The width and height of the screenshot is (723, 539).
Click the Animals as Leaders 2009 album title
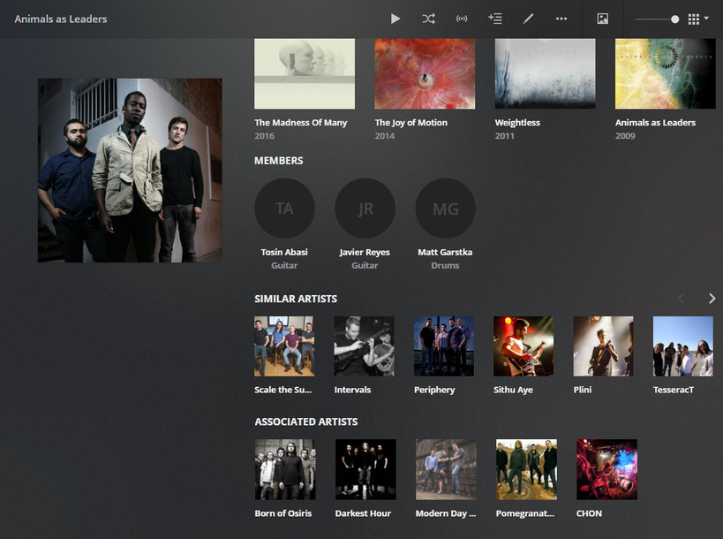655,123
